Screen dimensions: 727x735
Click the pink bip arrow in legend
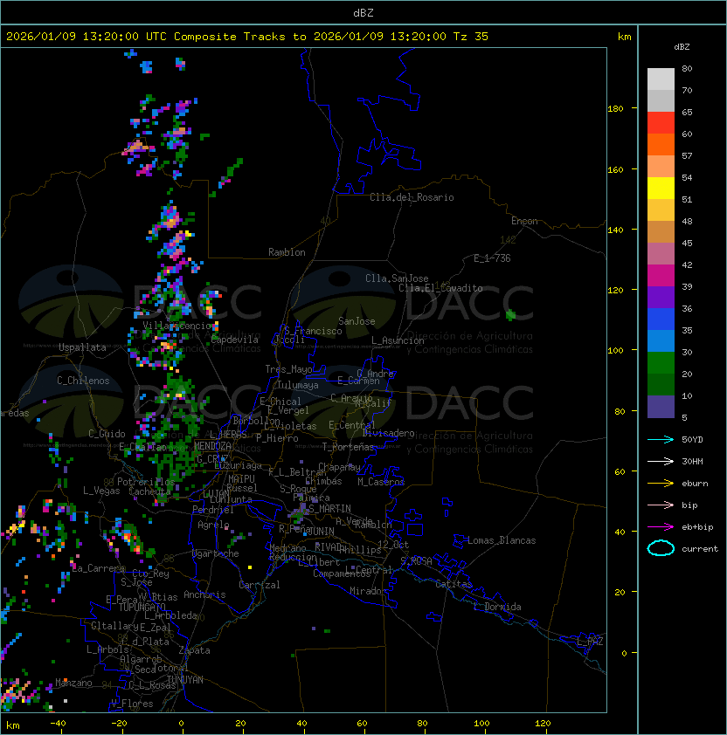point(661,505)
